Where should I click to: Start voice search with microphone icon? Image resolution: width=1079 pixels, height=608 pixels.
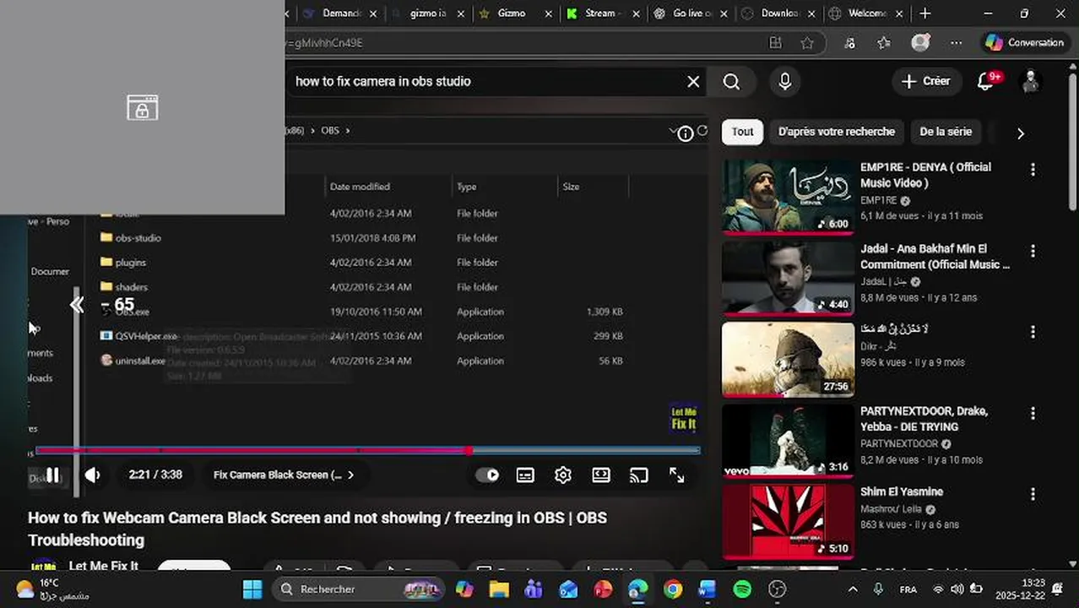[785, 81]
